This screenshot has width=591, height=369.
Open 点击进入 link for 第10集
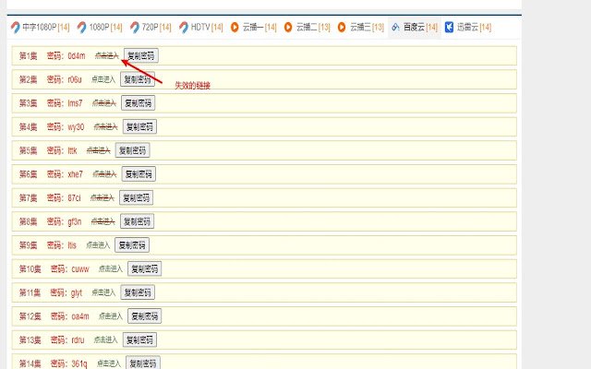tap(111, 268)
